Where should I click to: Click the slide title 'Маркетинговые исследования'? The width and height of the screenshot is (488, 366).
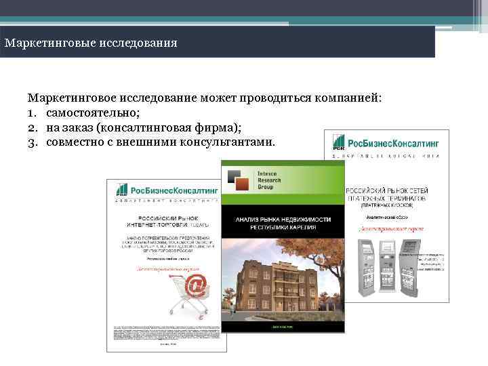coord(91,43)
